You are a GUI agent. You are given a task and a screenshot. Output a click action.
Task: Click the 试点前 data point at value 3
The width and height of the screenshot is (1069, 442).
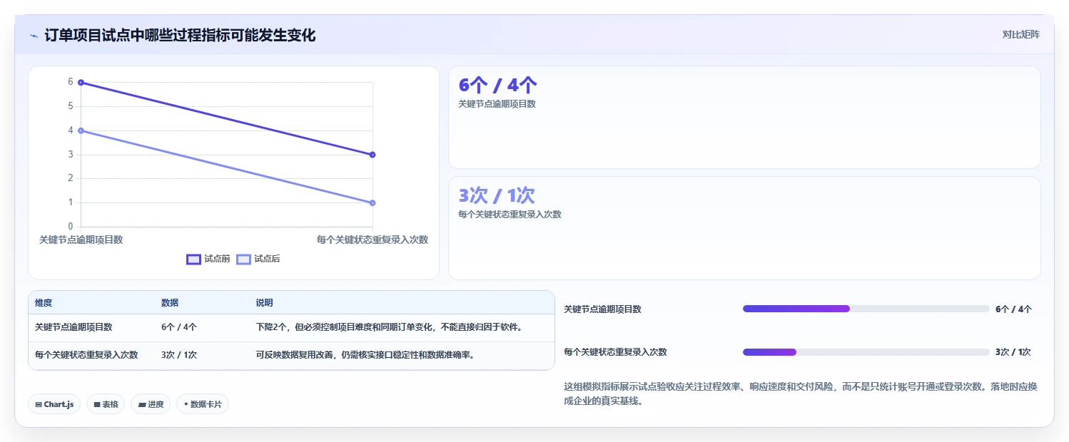pyautogui.click(x=373, y=155)
